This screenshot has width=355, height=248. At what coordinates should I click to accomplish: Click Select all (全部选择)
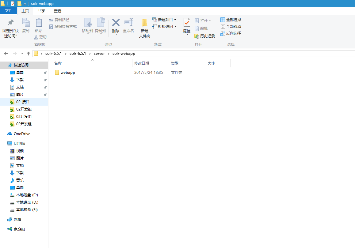231,20
